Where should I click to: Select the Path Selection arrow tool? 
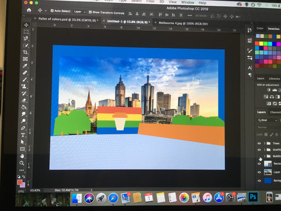tap(23, 142)
